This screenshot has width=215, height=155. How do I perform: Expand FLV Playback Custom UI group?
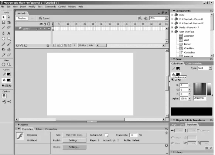172,23
